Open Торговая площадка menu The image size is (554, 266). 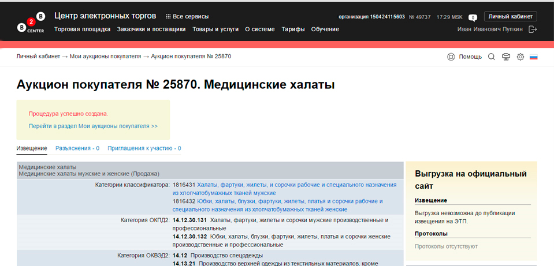[81, 29]
